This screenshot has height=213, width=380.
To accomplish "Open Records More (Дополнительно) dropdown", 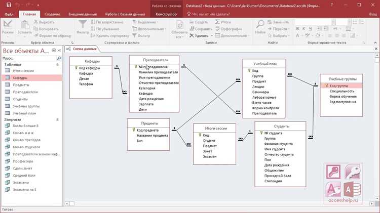I will 232,35.
